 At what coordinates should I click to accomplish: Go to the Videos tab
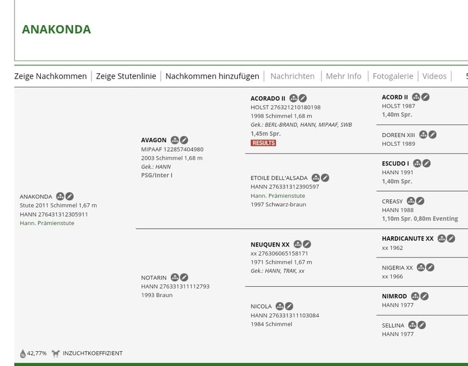pyautogui.click(x=434, y=76)
